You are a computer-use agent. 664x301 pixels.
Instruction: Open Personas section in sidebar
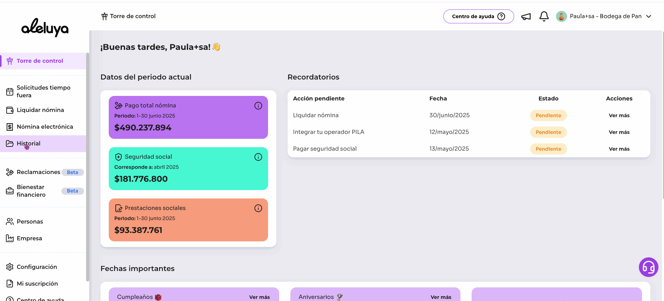[30, 221]
